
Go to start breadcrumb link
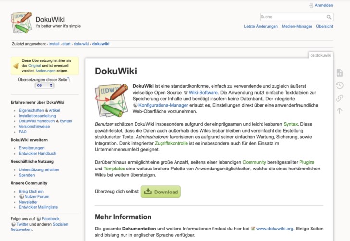(66, 44)
